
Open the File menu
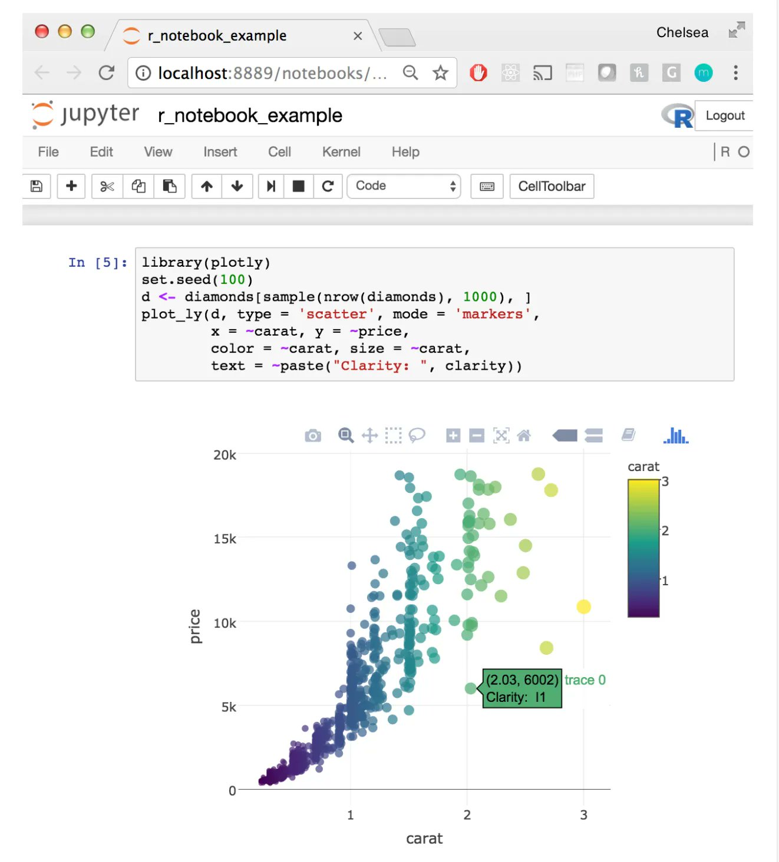click(x=48, y=152)
